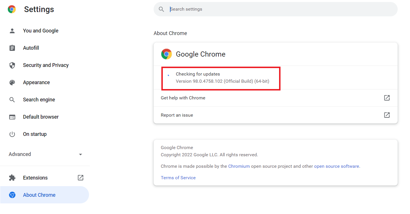The width and height of the screenshot is (410, 214).
Task: Click the Settings title text
Action: (x=39, y=9)
